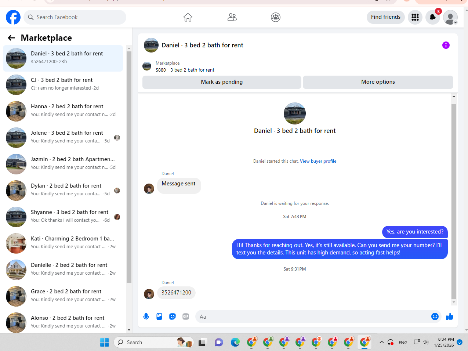Click Mark as pending button
The height and width of the screenshot is (351, 468).
tap(222, 82)
